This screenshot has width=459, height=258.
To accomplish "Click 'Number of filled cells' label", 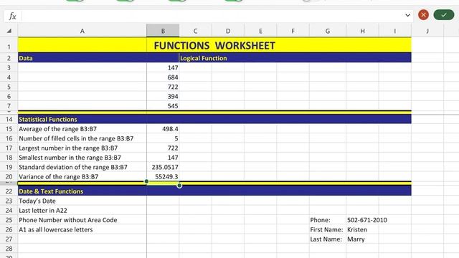I will point(76,138).
